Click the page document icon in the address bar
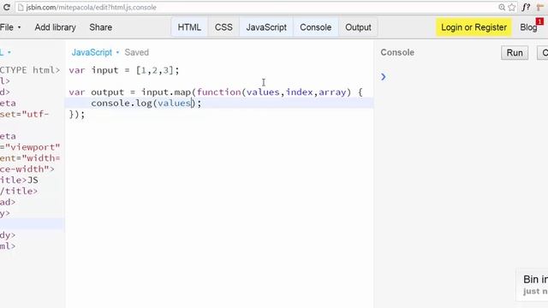 click(x=21, y=8)
